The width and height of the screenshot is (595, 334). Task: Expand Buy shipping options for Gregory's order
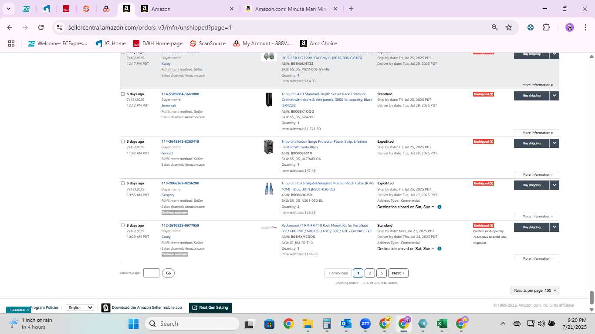coord(554,185)
